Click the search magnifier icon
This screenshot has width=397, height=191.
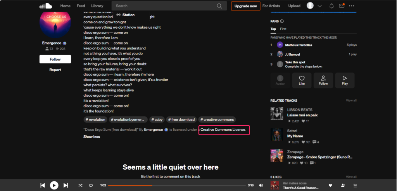tap(219, 6)
